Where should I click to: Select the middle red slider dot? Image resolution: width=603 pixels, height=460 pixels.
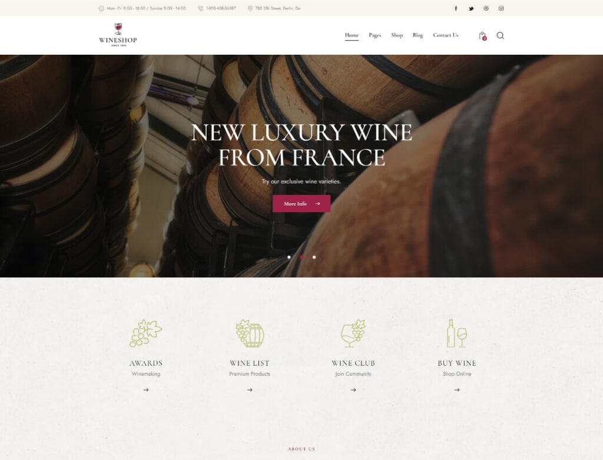tap(301, 257)
